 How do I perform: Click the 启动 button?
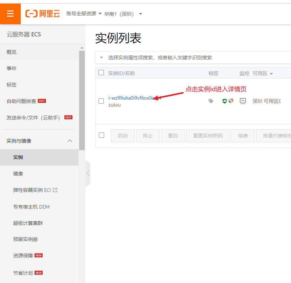coord(123,136)
